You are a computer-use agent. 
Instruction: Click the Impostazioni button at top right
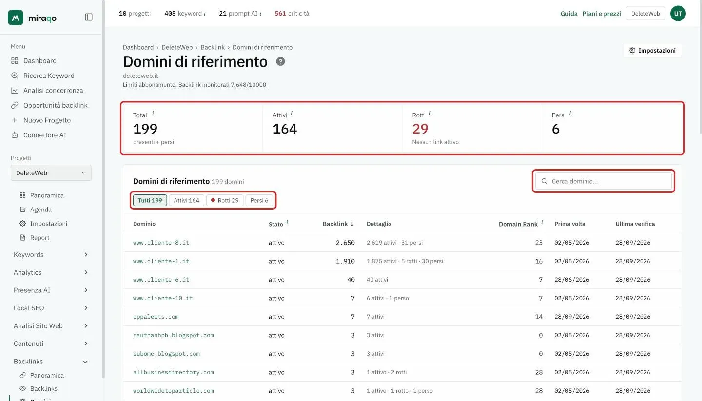coord(652,51)
